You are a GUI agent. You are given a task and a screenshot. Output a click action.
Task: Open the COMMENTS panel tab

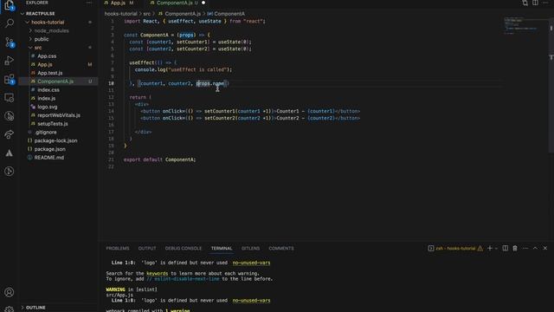tap(281, 249)
